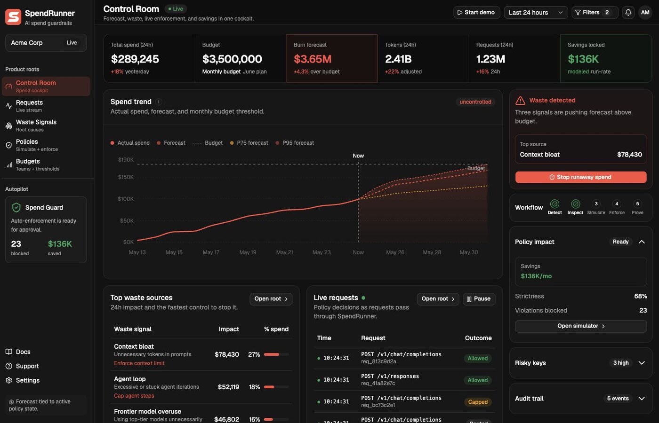The width and height of the screenshot is (659, 423).
Task: Open the Last 24 hours dropdown
Action: (536, 13)
